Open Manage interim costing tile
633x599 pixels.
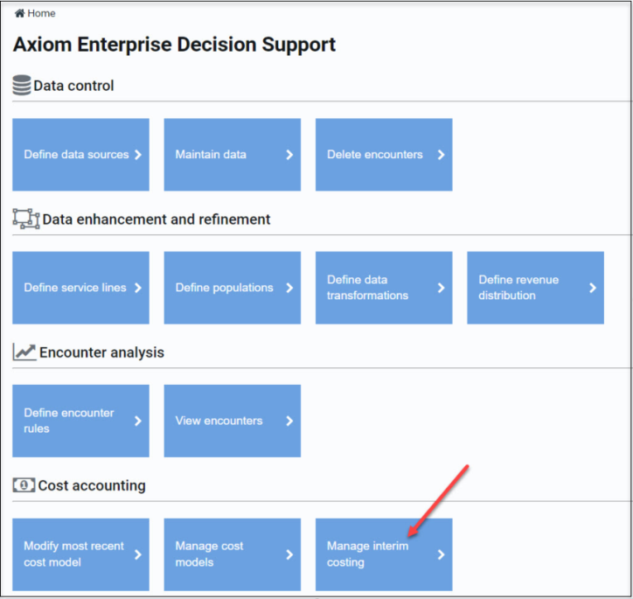pos(376,554)
